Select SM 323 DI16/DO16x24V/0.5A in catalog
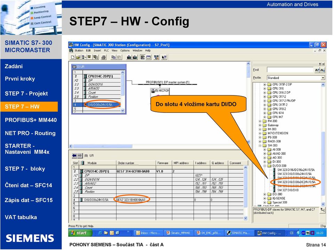The width and height of the screenshot is (334, 250). tap(296, 170)
